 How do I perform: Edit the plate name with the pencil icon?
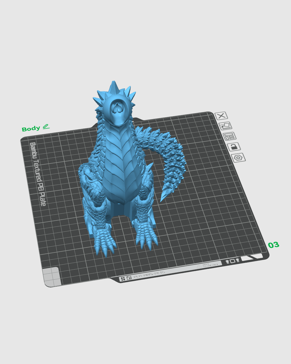[46, 127]
